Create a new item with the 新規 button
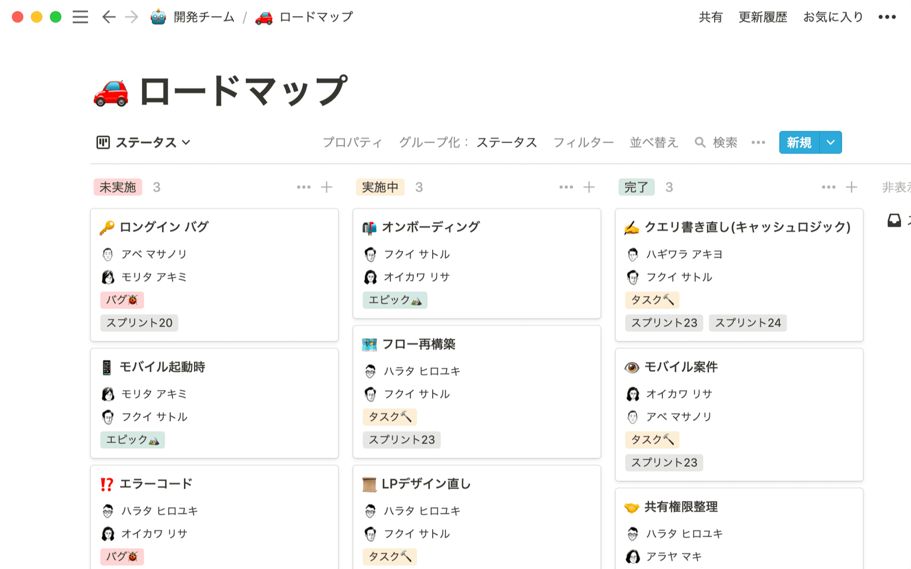This screenshot has height=569, width=911. coord(798,142)
